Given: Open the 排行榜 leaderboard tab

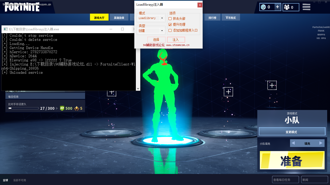Looking at the screenshot, I should 212,17.
